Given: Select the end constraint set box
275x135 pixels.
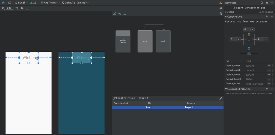Looking at the screenshot, I should [x=163, y=41].
